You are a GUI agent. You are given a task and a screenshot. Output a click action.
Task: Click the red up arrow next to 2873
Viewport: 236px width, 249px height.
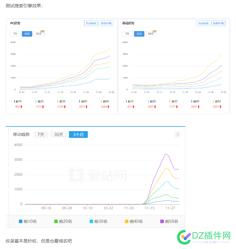pyautogui.click(x=87, y=107)
